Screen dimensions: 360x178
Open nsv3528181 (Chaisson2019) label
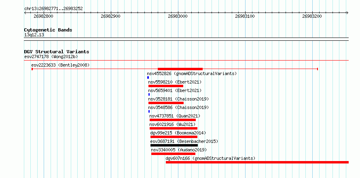point(178,99)
